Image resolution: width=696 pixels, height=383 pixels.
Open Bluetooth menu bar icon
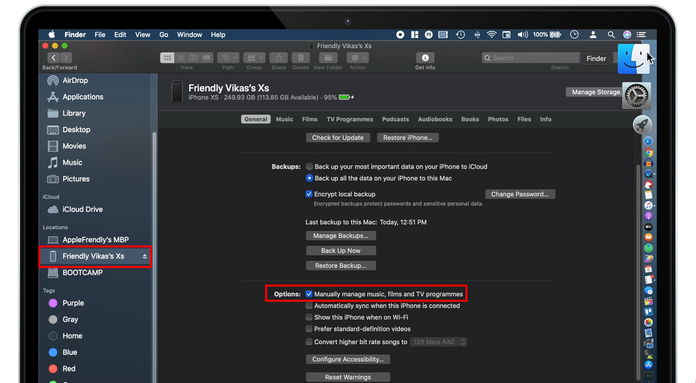tap(476, 34)
